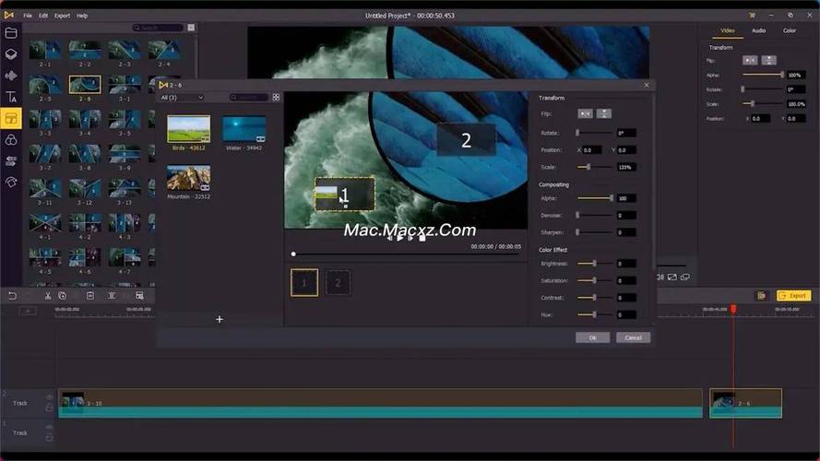This screenshot has height=461, width=820.
Task: Flip vertically in right Video panel
Action: pos(768,60)
